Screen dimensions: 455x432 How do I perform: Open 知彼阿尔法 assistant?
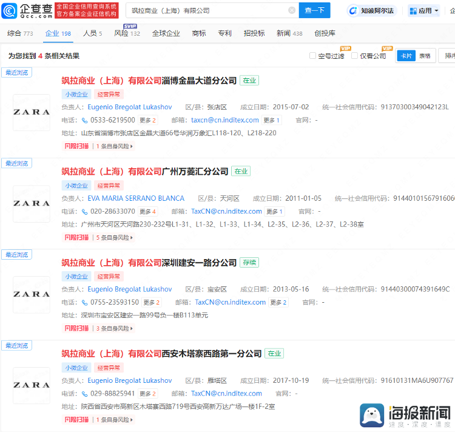372,11
